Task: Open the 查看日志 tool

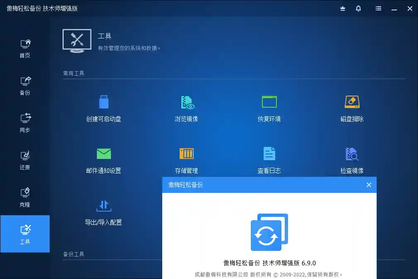Action: point(269,160)
